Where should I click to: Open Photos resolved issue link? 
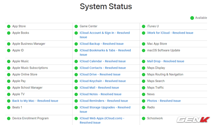tap(164, 101)
